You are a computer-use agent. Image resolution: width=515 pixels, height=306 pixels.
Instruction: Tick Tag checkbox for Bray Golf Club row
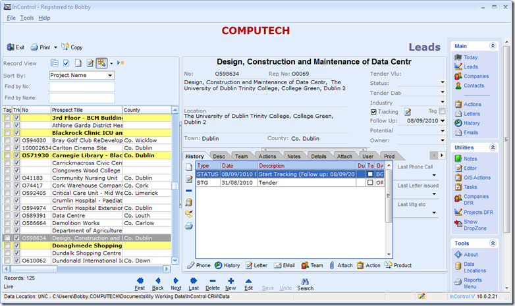tap(7, 141)
